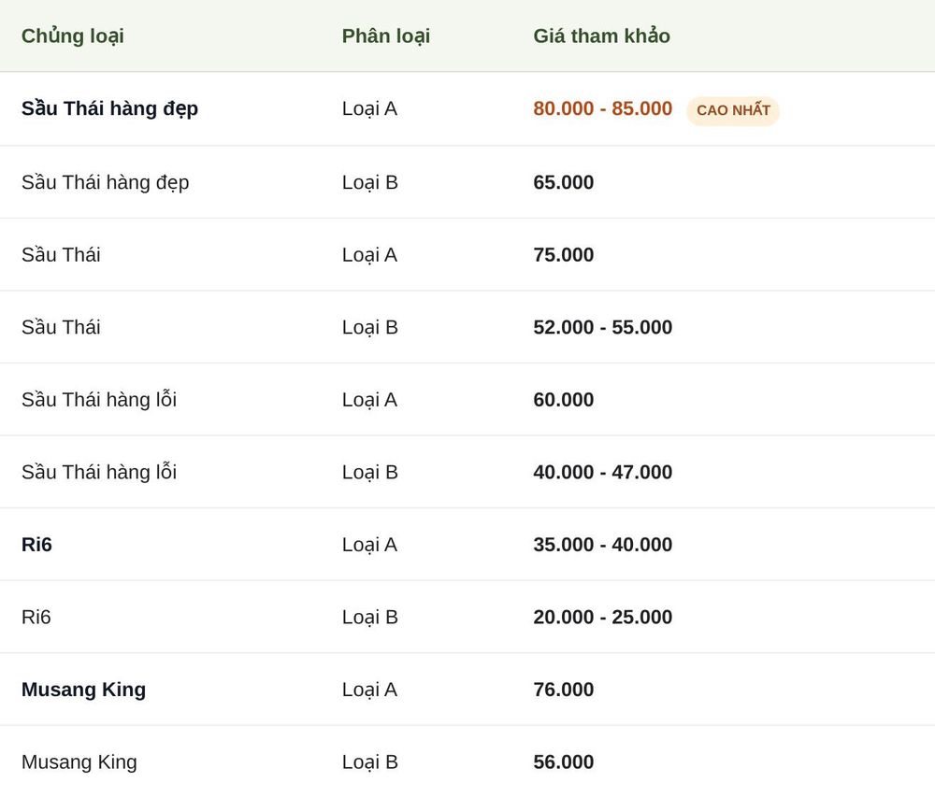The height and width of the screenshot is (797, 935).
Task: Select the 52.000 - 55.000 price range
Action: pos(603,327)
